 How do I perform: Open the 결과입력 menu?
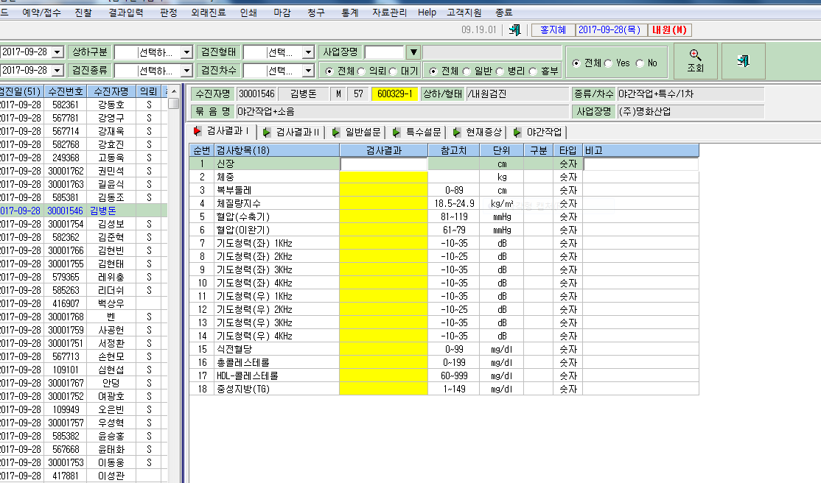point(126,12)
